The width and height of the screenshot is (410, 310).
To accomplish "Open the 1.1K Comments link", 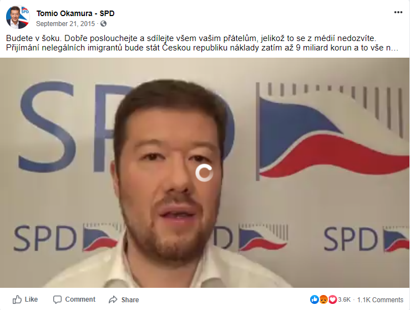I will coord(380,300).
